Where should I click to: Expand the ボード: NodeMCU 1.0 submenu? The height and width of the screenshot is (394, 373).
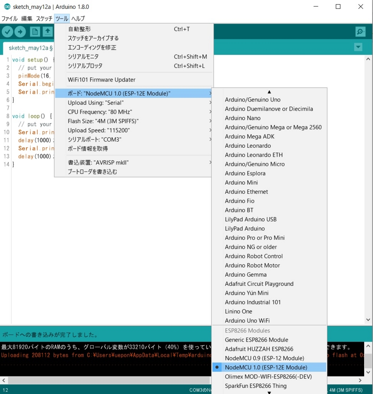pyautogui.click(x=133, y=93)
